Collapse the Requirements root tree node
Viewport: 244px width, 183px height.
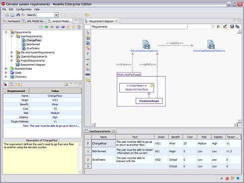point(6,32)
